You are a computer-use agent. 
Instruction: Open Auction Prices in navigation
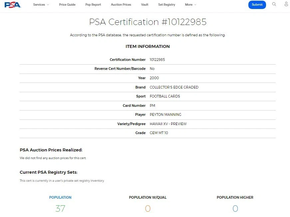pos(121,5)
